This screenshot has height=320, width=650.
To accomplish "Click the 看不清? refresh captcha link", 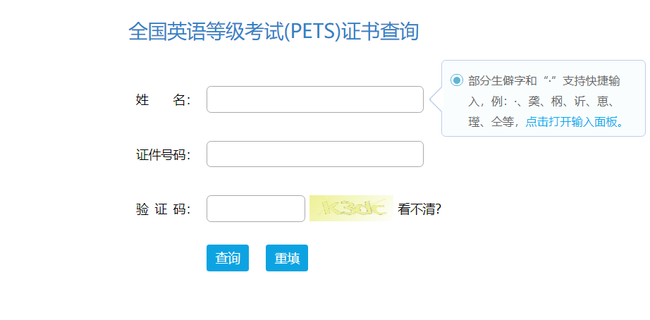I will point(419,209).
